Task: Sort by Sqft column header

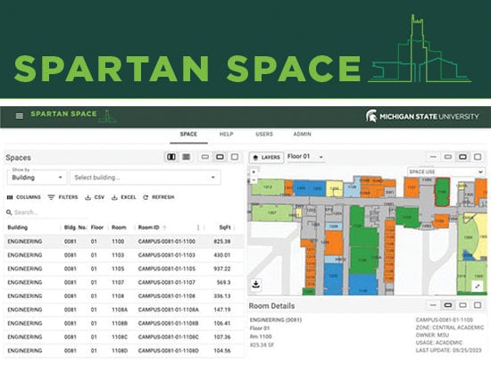Action: coord(225,228)
